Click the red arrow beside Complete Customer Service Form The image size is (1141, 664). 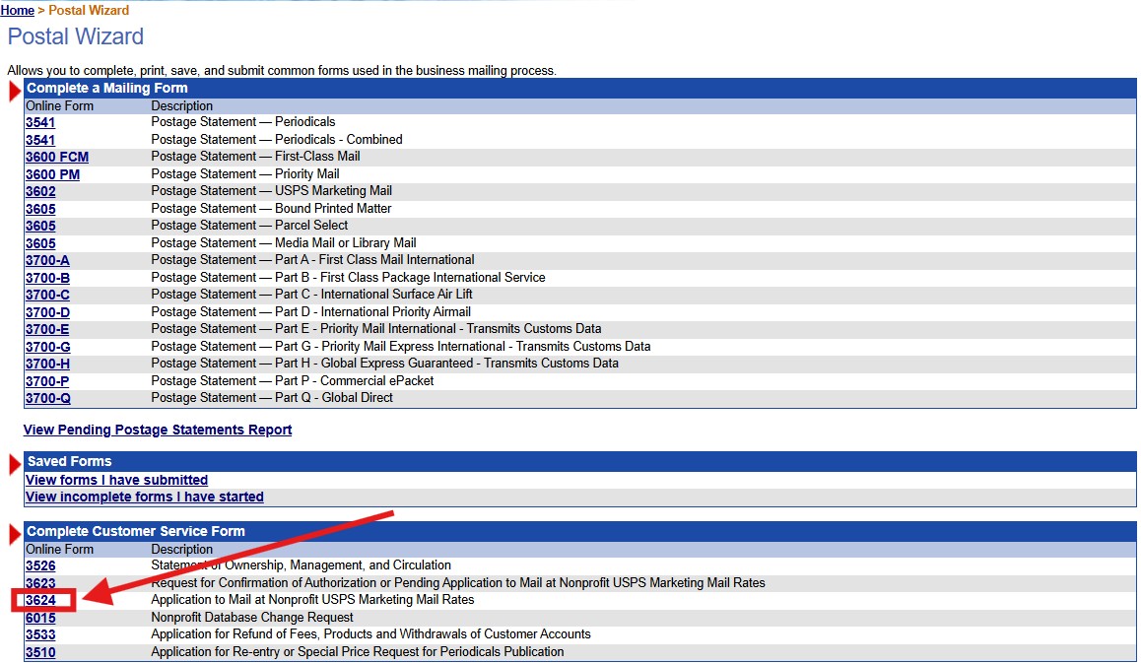(x=16, y=535)
